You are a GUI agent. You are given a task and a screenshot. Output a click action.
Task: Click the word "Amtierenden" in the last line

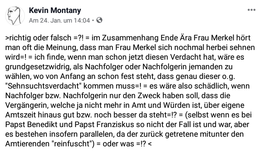(x=27, y=144)
